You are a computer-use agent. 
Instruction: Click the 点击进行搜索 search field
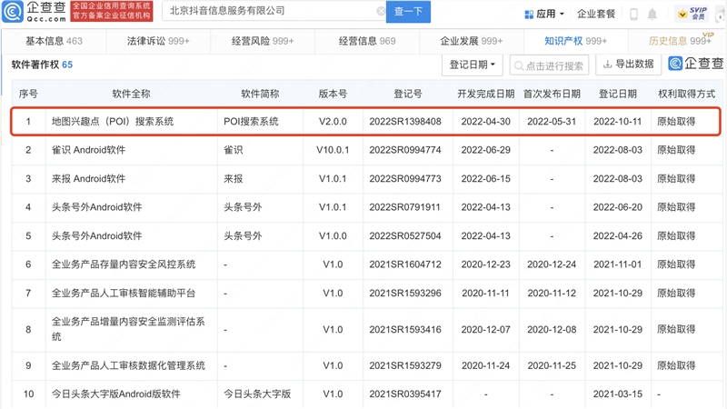[x=549, y=65]
